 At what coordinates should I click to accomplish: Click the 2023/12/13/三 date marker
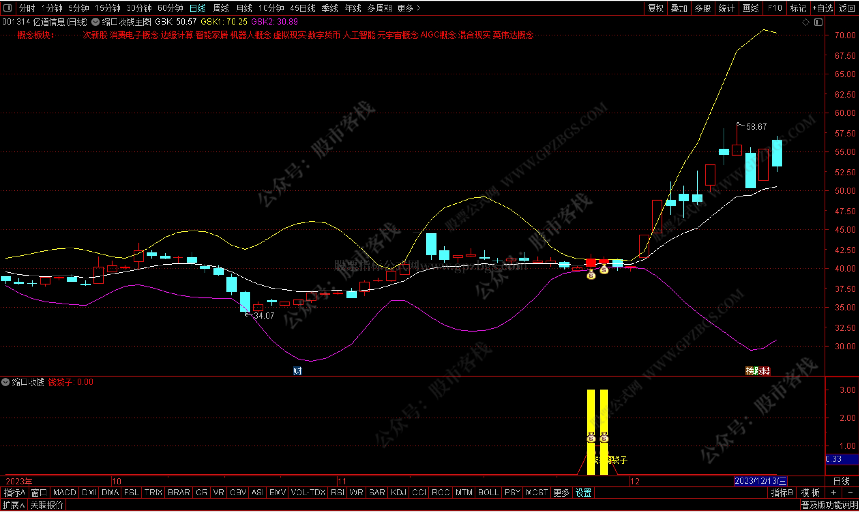click(760, 481)
